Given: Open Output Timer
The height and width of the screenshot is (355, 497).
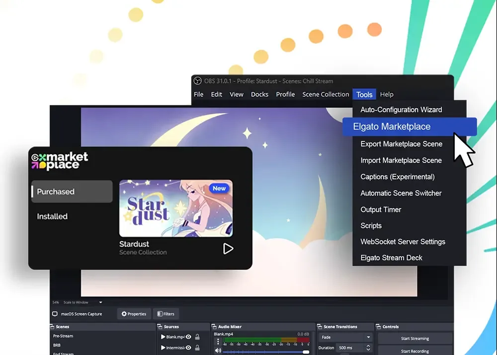Looking at the screenshot, I should pos(381,210).
